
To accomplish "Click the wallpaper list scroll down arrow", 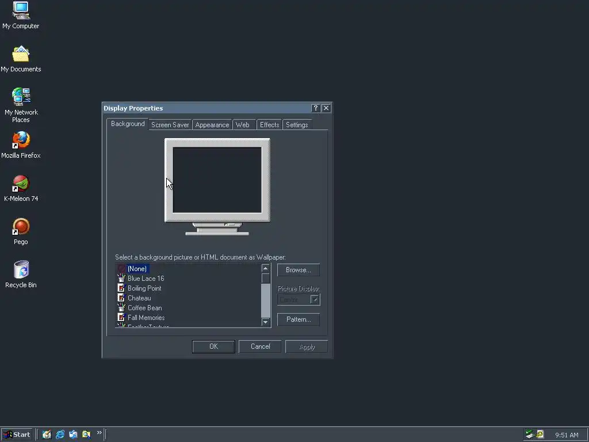I will click(266, 322).
